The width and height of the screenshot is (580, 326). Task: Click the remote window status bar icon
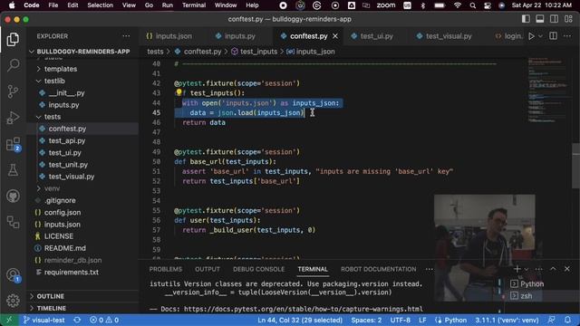pyautogui.click(x=9, y=320)
